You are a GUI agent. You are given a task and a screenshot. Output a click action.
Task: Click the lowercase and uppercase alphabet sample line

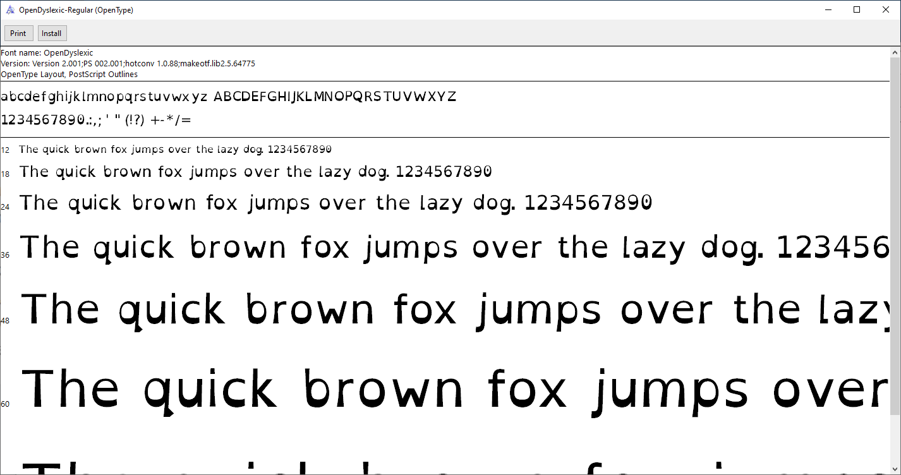[228, 97]
